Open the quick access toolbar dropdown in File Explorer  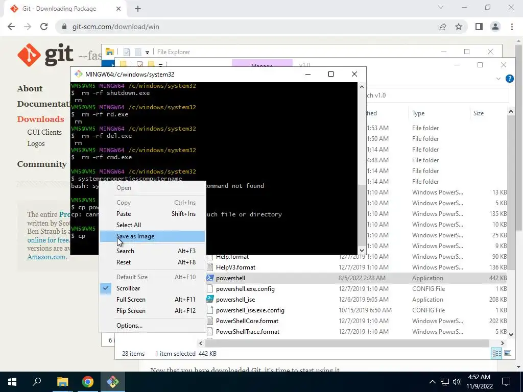point(147,53)
